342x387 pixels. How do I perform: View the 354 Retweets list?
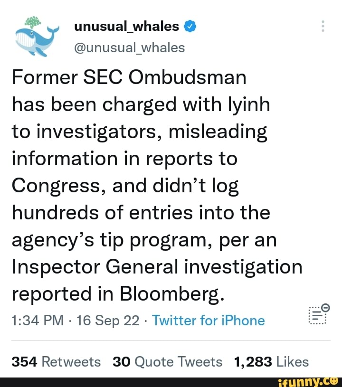56,361
